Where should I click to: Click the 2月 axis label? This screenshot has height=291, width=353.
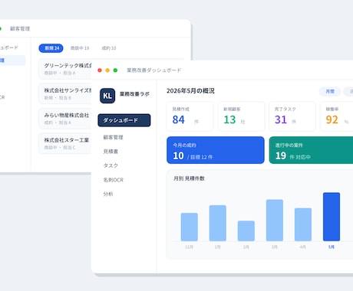pyautogui.click(x=246, y=247)
